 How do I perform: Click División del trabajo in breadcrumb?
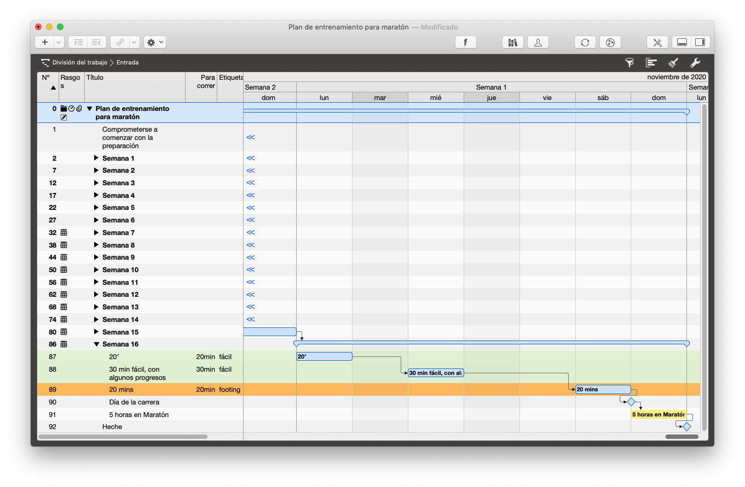(x=80, y=63)
